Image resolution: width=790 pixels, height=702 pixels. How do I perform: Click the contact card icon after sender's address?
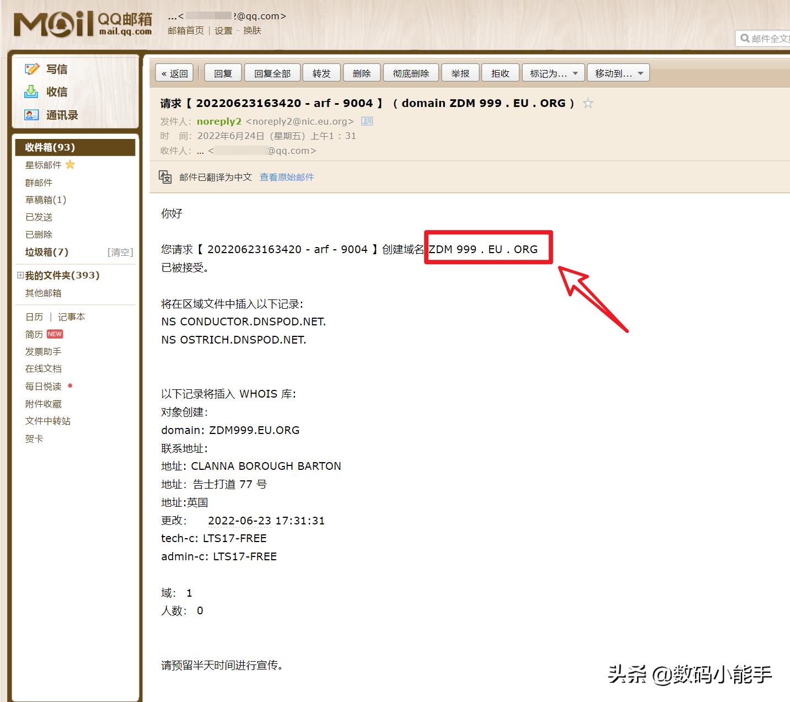[x=367, y=121]
